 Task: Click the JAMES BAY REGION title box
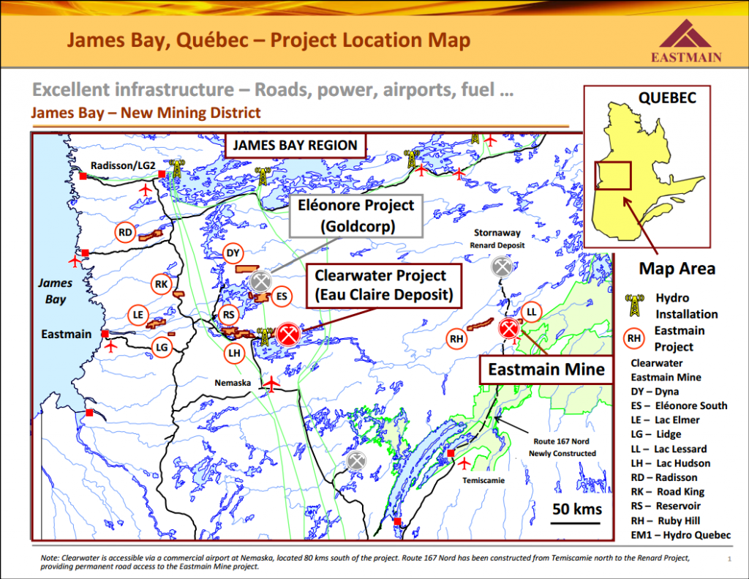click(x=295, y=145)
